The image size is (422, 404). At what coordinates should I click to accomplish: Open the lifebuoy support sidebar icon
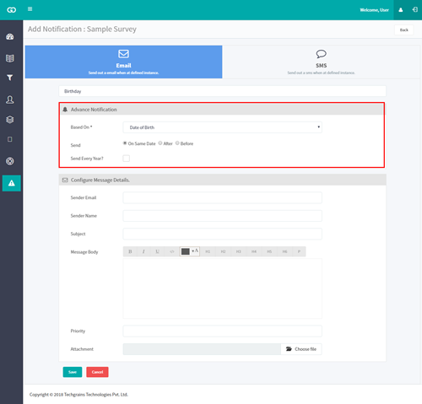click(x=10, y=161)
